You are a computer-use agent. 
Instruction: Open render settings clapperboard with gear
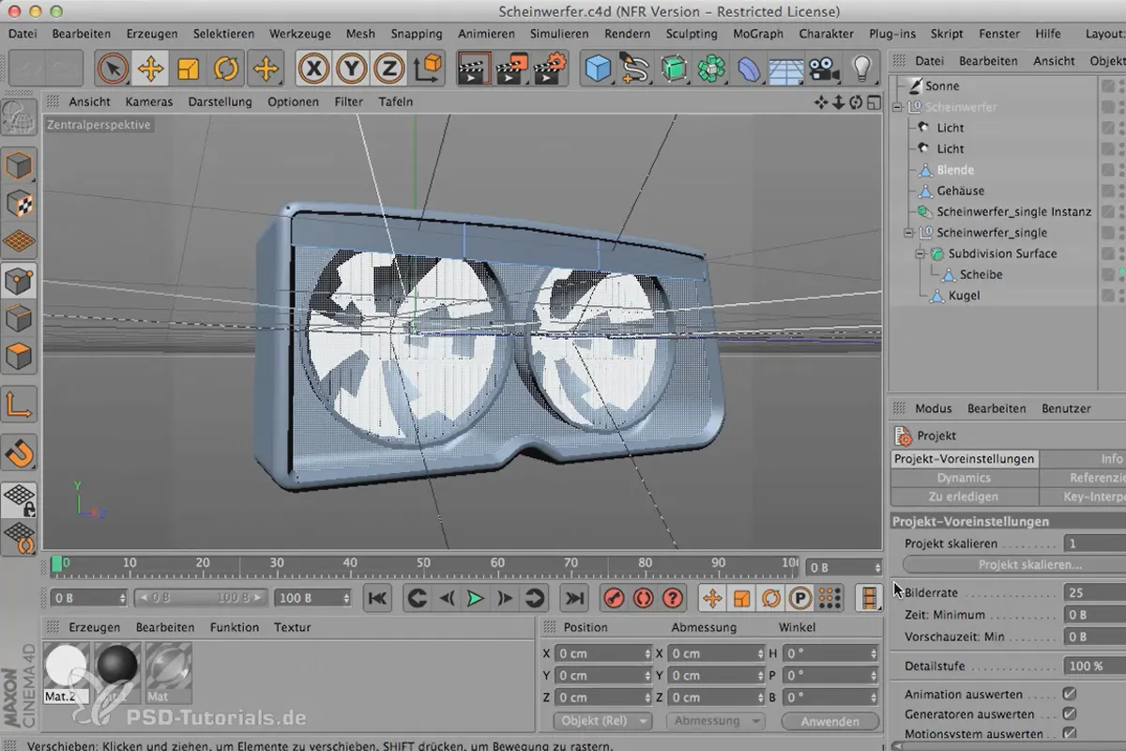point(552,69)
